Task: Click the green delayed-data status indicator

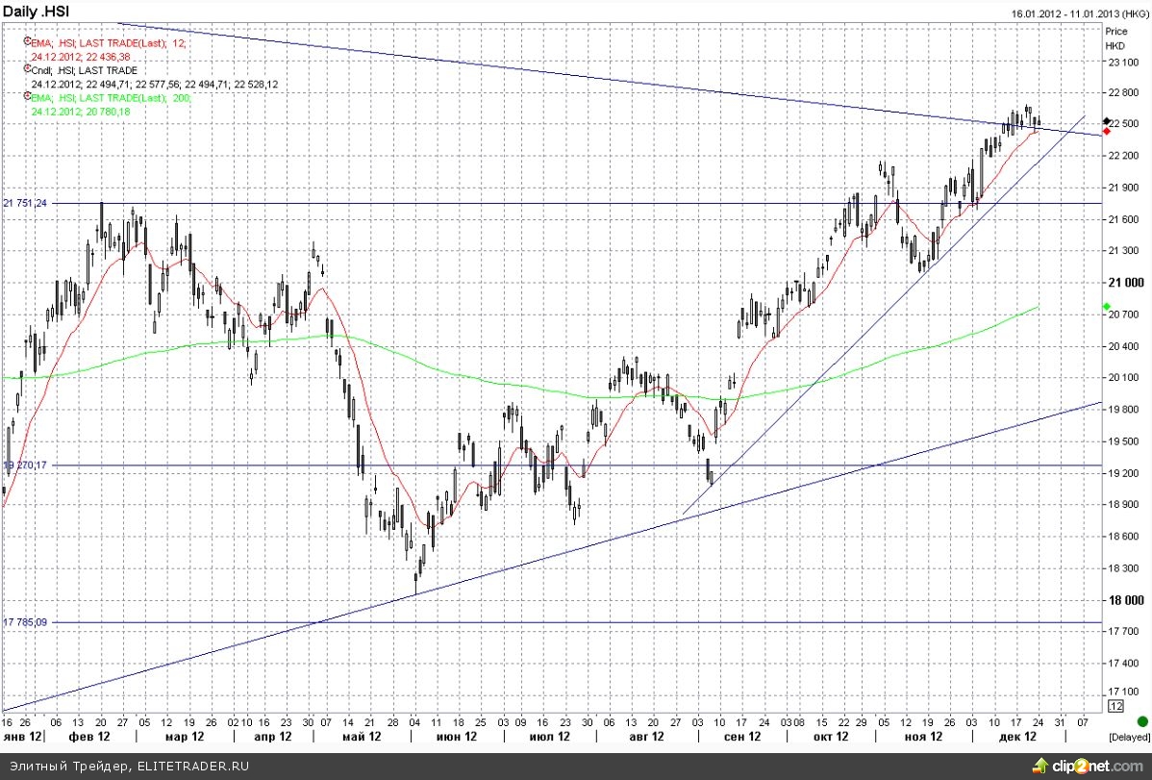Action: coord(1141,719)
